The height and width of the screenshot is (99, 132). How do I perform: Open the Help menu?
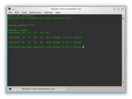pyautogui.click(x=58, y=13)
